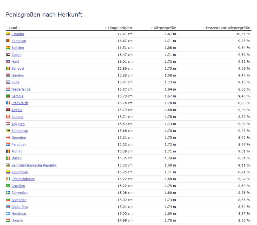This screenshot has width=257, height=225.
Task: Click the Schweden flag icon
Action: (8, 193)
